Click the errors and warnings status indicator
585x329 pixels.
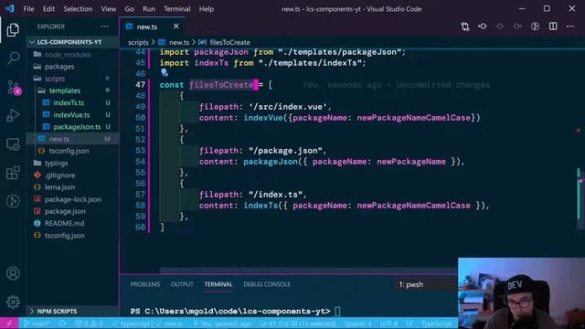coord(89,324)
